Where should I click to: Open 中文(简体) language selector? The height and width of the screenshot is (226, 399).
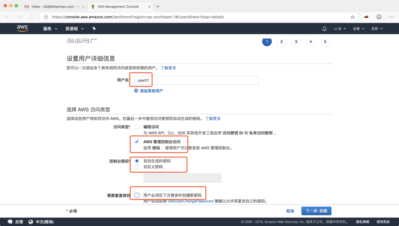pyautogui.click(x=44, y=222)
